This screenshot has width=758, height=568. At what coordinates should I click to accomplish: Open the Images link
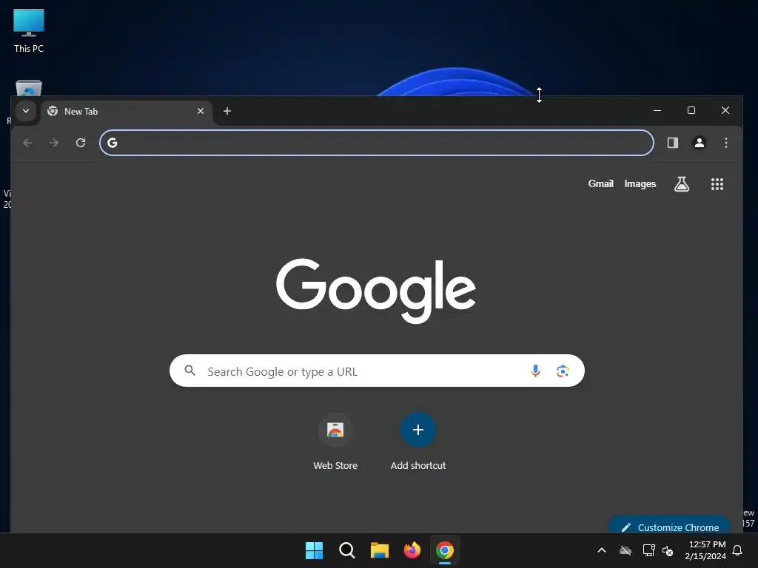640,183
